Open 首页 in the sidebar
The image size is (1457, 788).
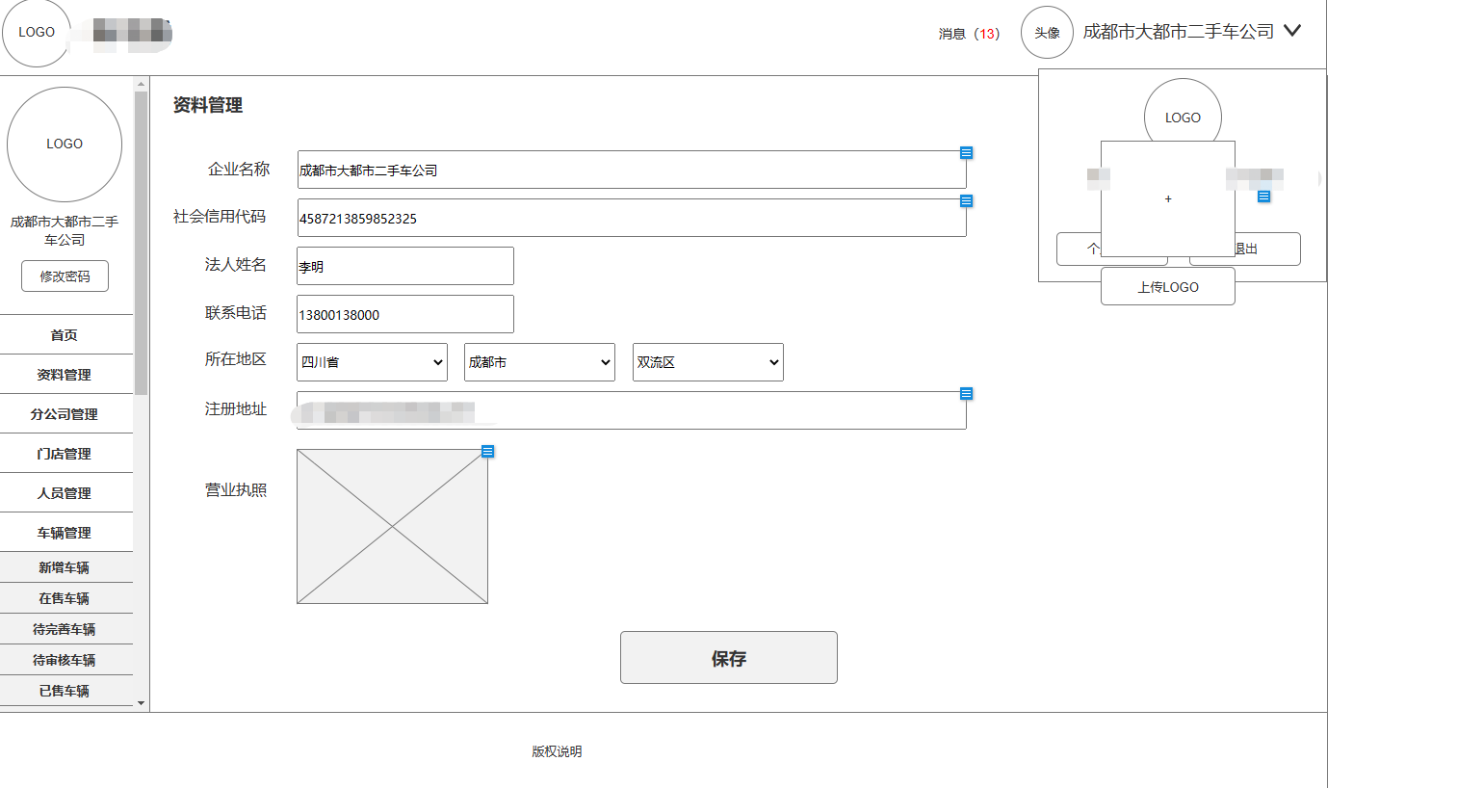[65, 334]
